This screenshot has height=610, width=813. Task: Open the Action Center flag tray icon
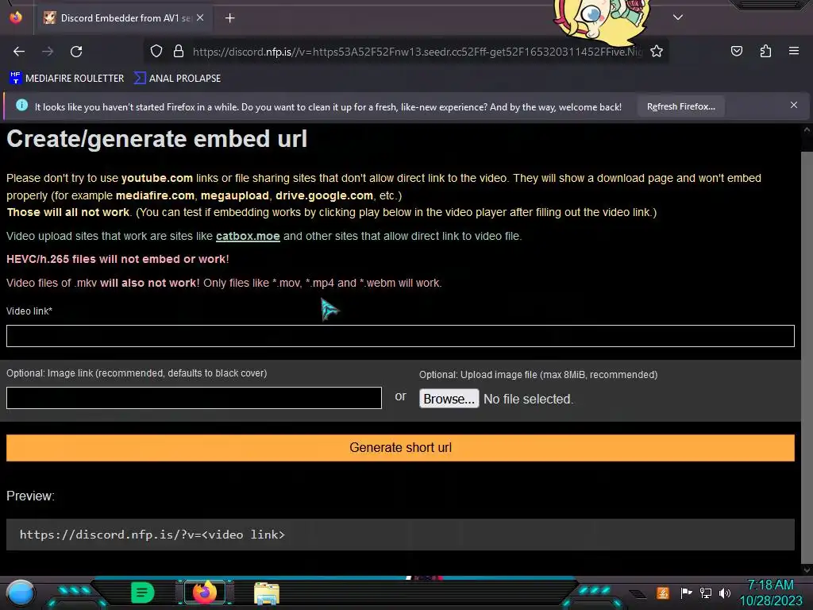click(686, 593)
